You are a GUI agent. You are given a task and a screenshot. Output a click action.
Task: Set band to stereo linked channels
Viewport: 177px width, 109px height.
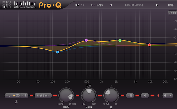pos(16,96)
